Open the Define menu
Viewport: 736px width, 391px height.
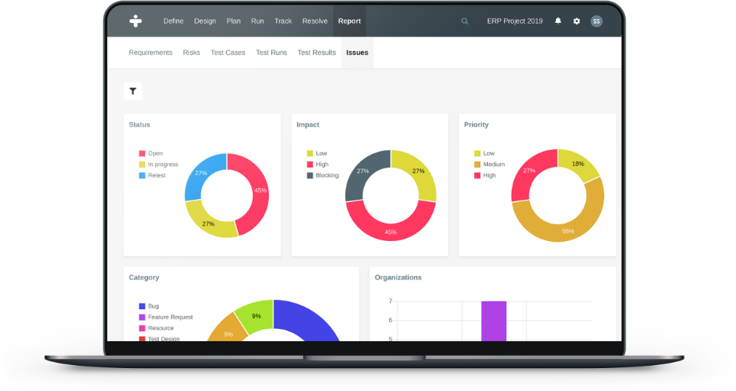173,21
